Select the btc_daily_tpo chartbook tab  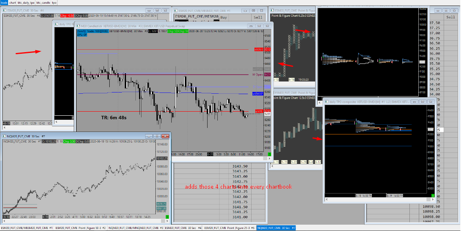tap(26, 3)
